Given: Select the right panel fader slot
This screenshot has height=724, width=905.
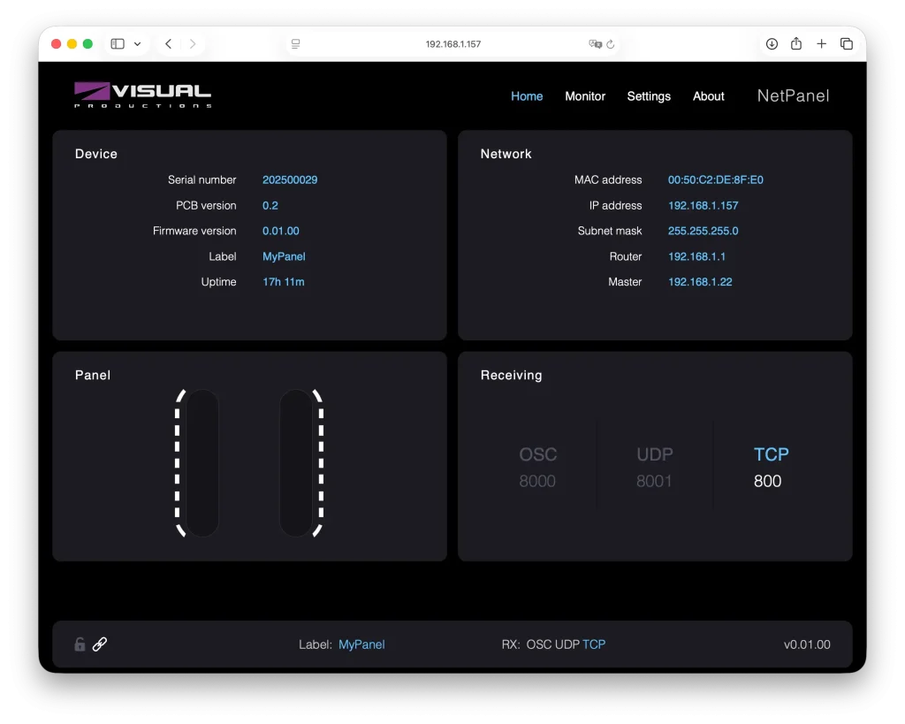Looking at the screenshot, I should tap(298, 462).
